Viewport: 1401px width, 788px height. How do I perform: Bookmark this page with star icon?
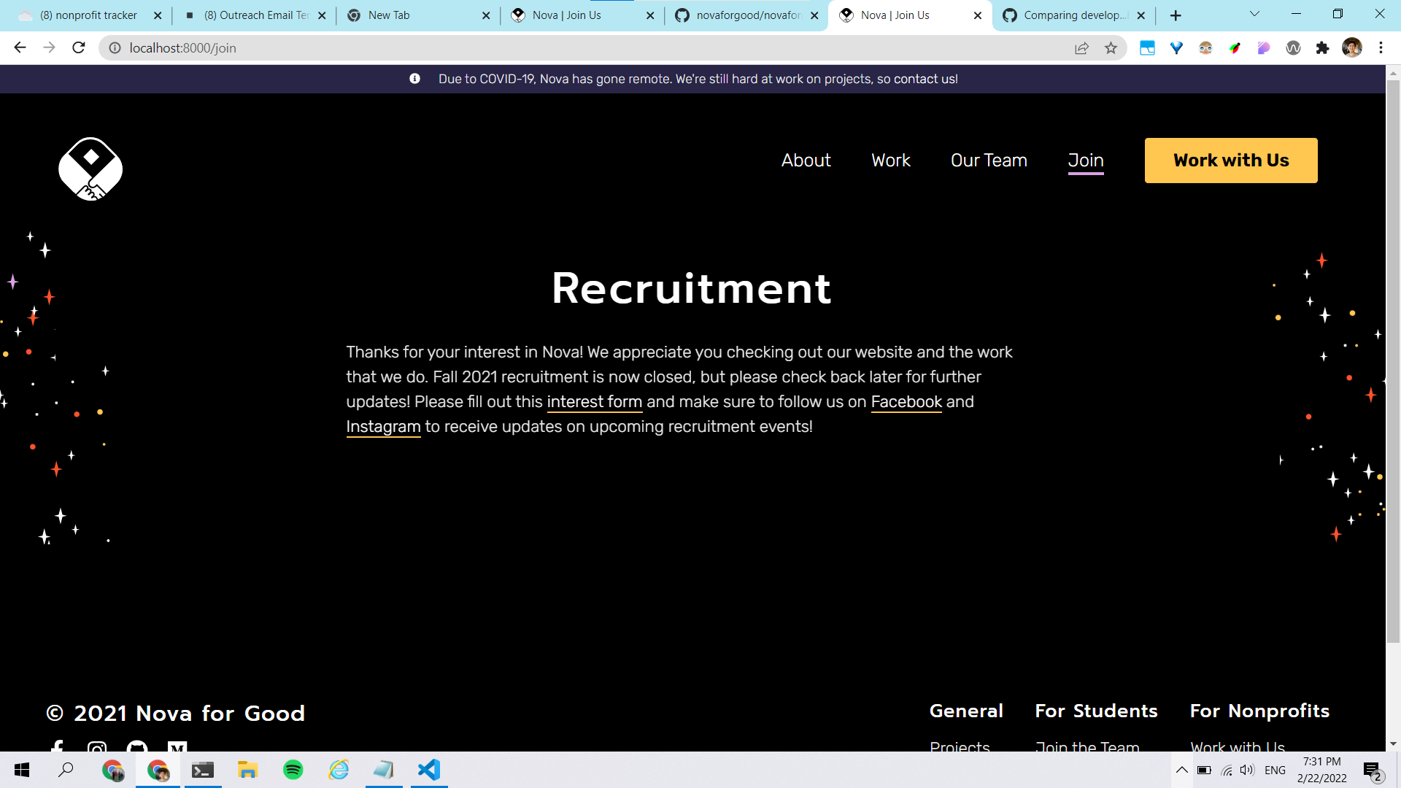click(1111, 48)
